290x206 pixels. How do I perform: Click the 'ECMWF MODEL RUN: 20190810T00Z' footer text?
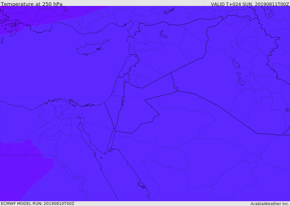point(38,203)
